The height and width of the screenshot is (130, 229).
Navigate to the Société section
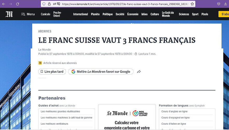[120, 14]
